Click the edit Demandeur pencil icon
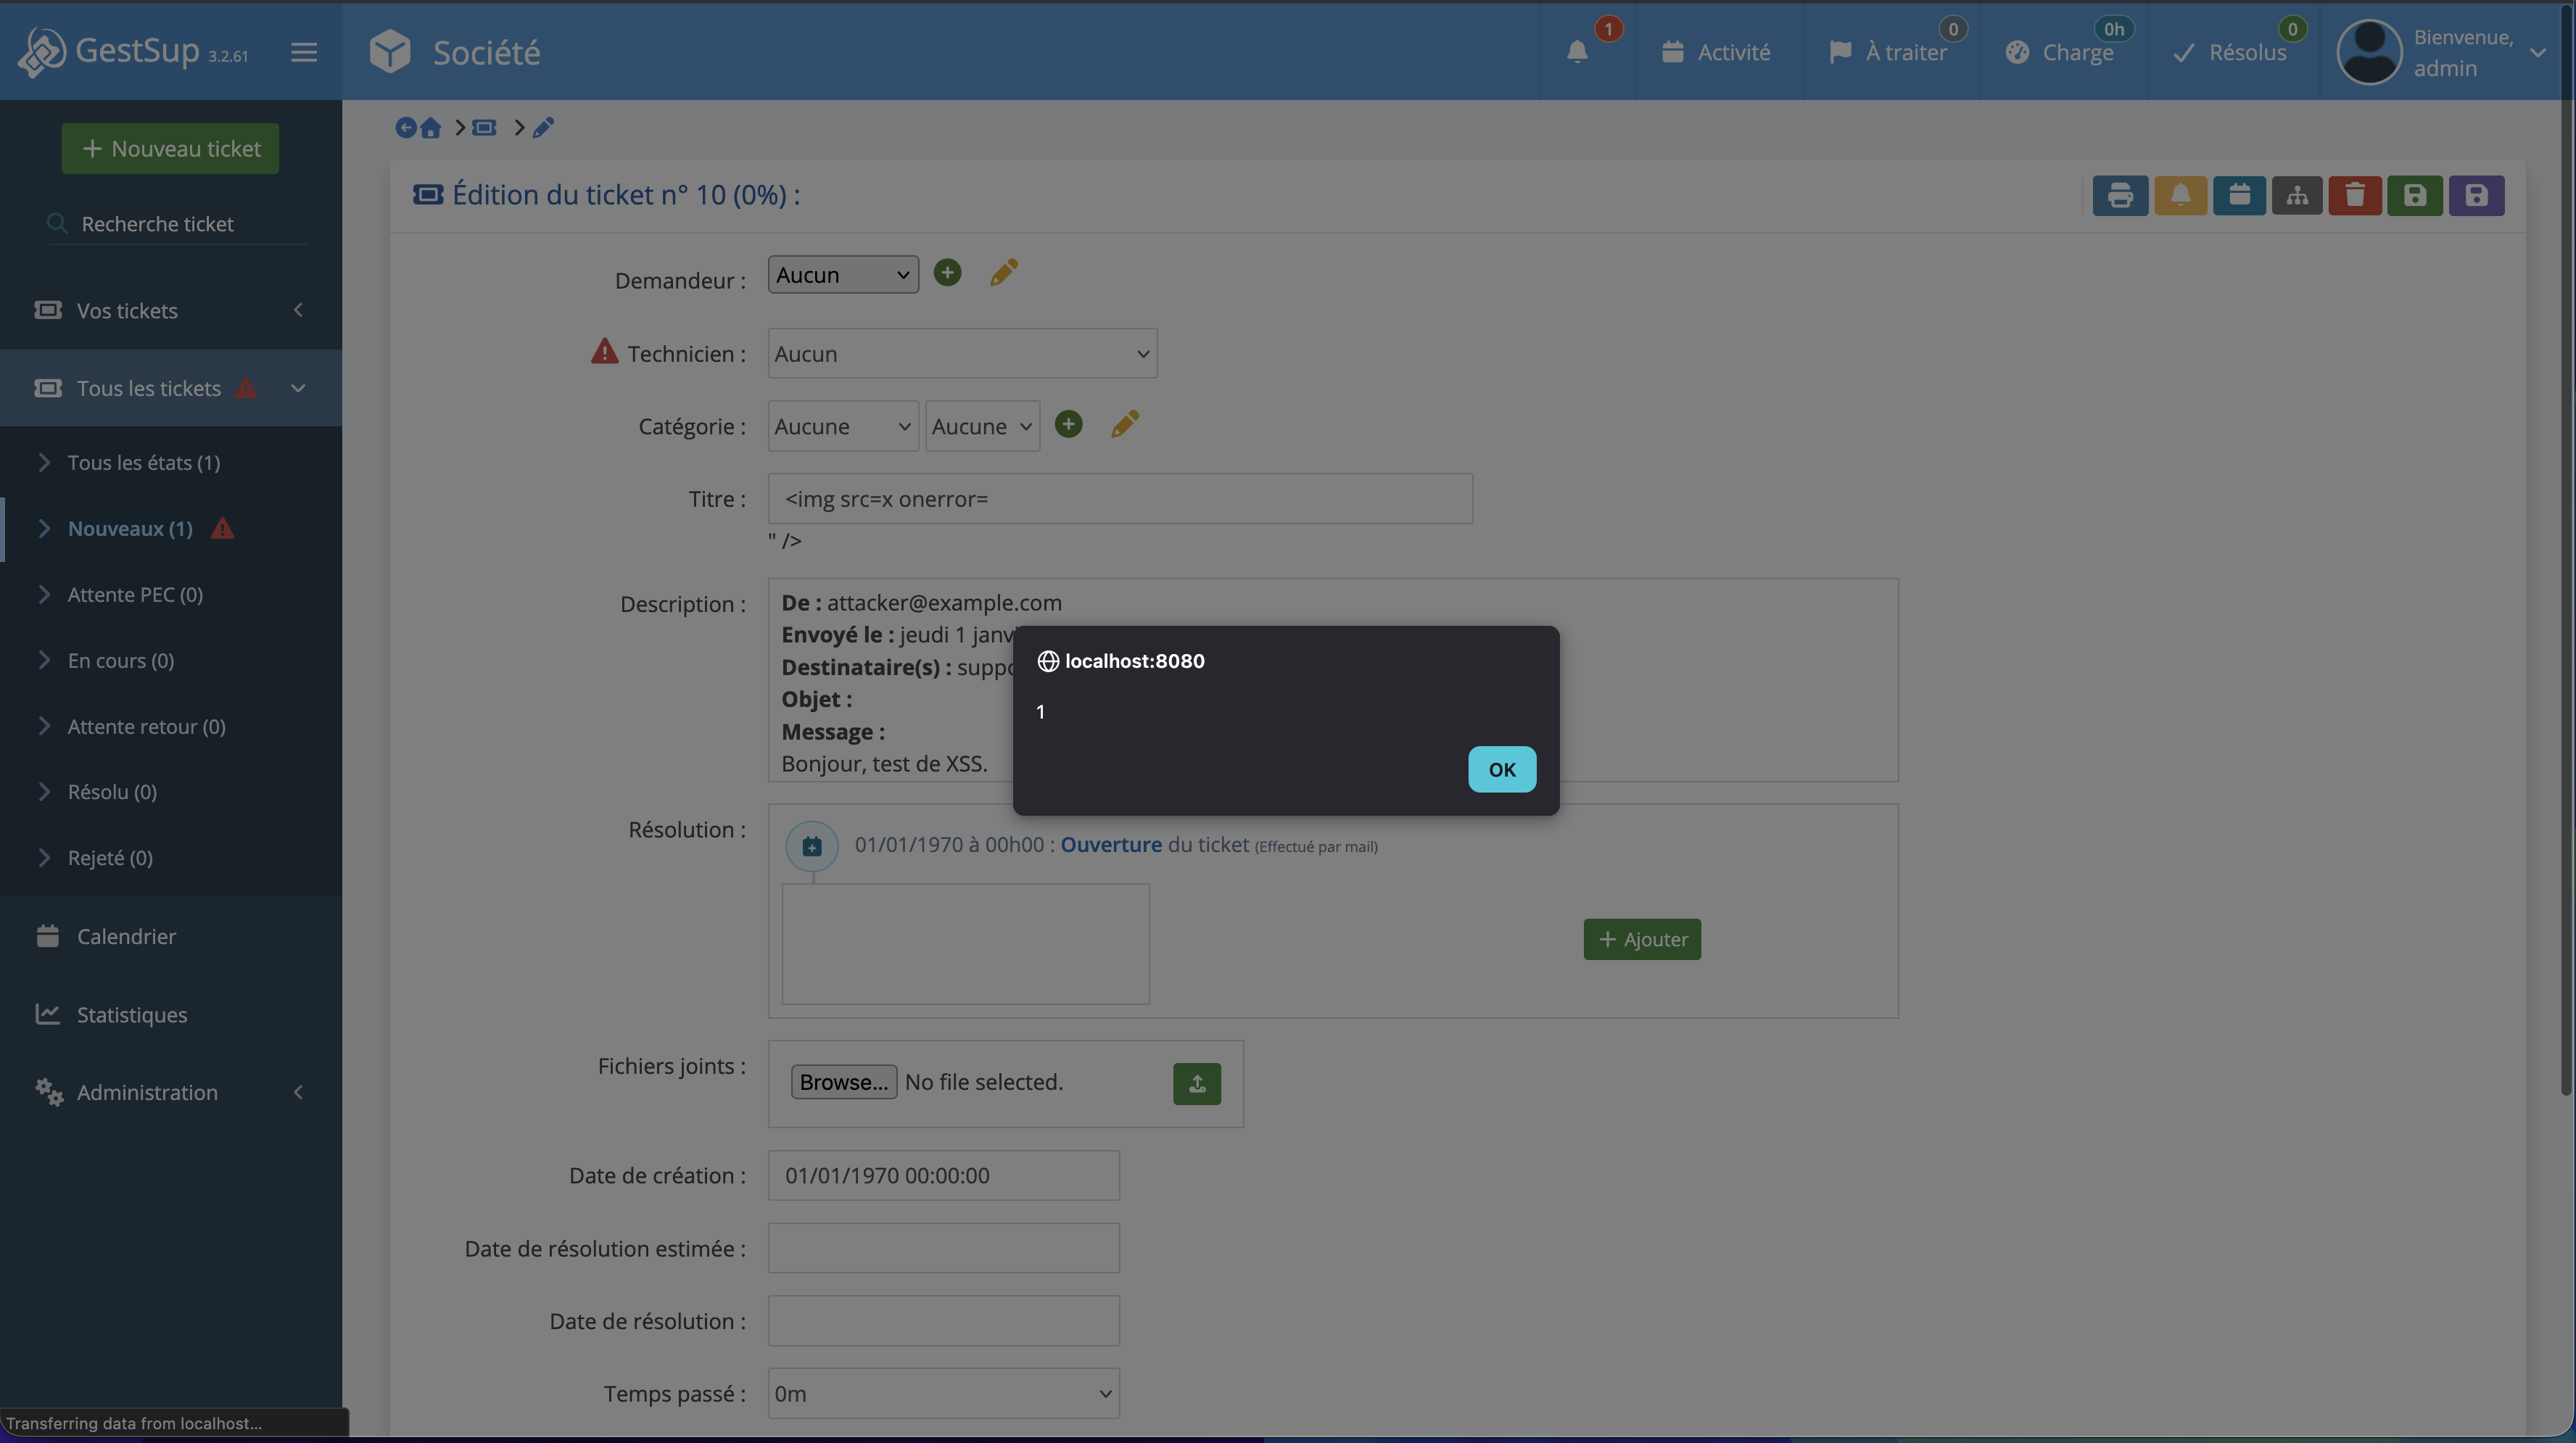 pos(1004,272)
